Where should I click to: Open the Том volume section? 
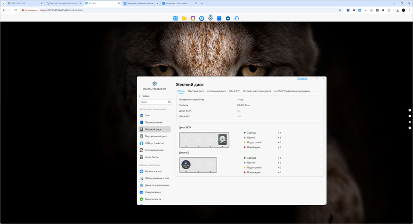point(154,116)
